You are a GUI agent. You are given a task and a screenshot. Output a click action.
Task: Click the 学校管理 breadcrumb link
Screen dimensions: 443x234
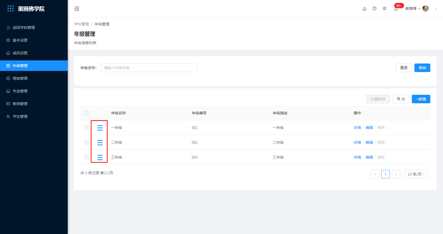pos(81,24)
